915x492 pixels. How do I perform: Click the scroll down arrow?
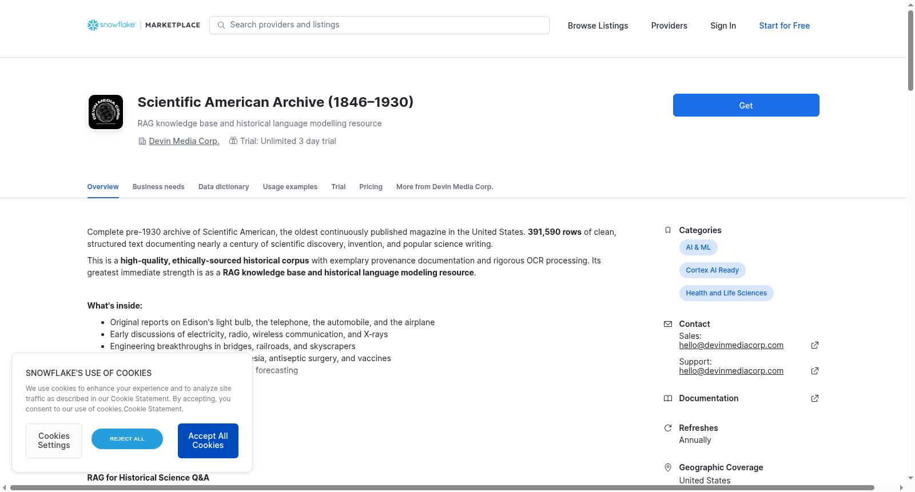(x=910, y=478)
